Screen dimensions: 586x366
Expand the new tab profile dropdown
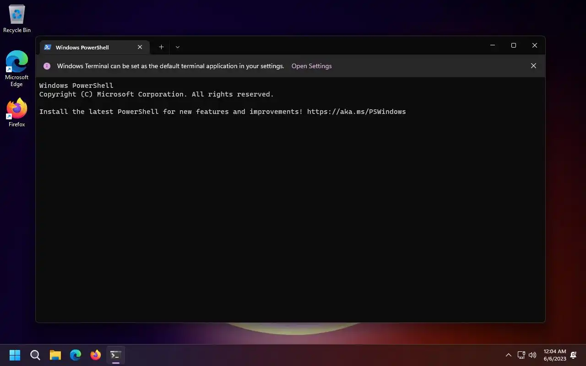(x=178, y=47)
